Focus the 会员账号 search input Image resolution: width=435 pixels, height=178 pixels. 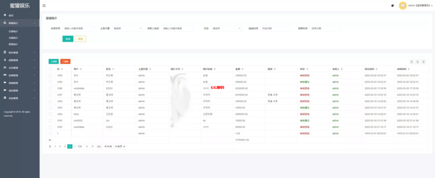pos(78,28)
